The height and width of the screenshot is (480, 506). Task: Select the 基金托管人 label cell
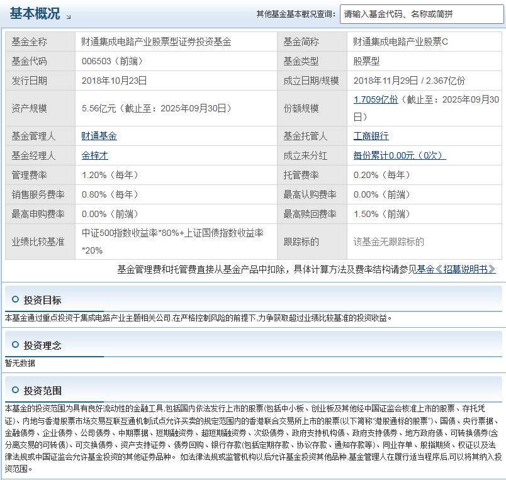(x=312, y=136)
